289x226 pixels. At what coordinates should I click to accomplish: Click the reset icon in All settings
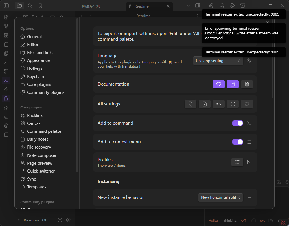point(247,104)
